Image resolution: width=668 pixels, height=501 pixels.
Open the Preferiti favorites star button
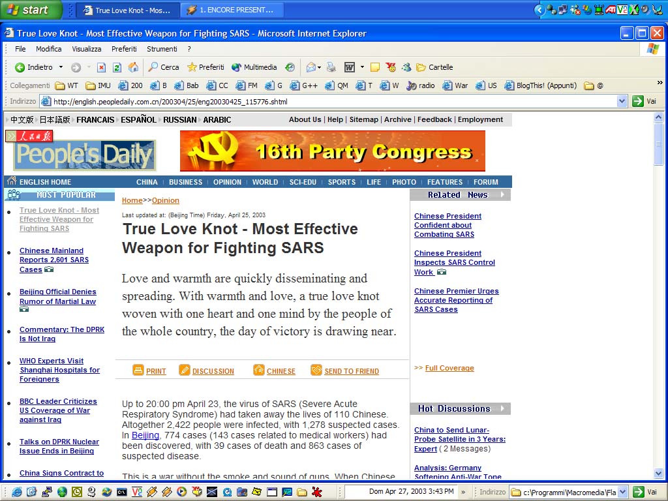(205, 67)
